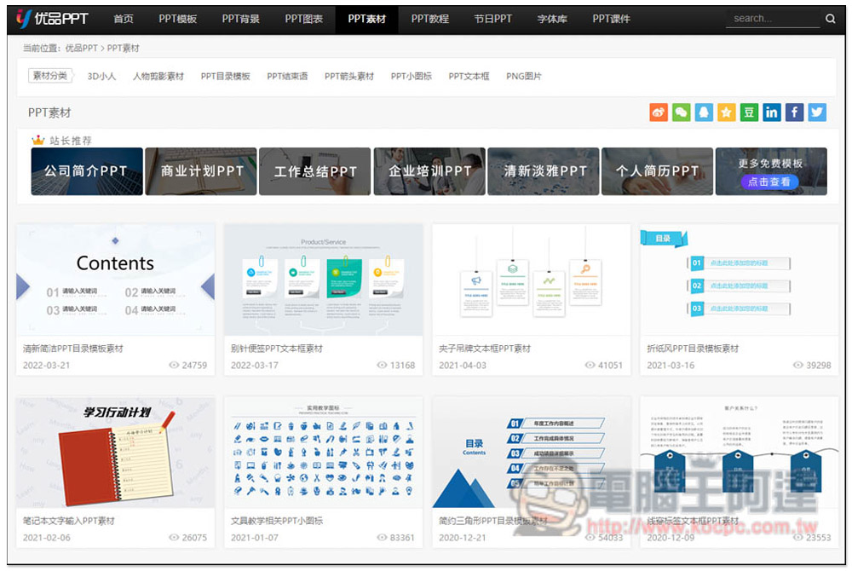Viewport: 852px width, 571px height.
Task: Click the yellow star Qzone icon
Action: pos(726,112)
